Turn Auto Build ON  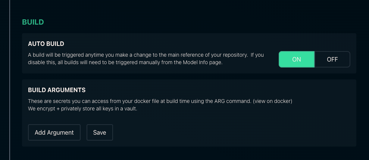click(x=297, y=59)
